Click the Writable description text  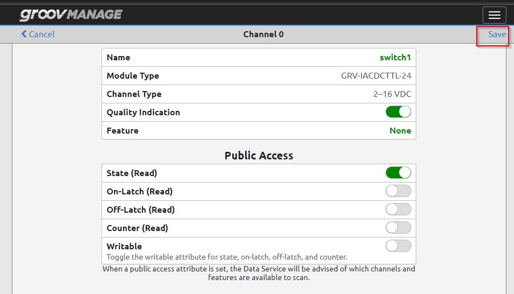(227, 257)
